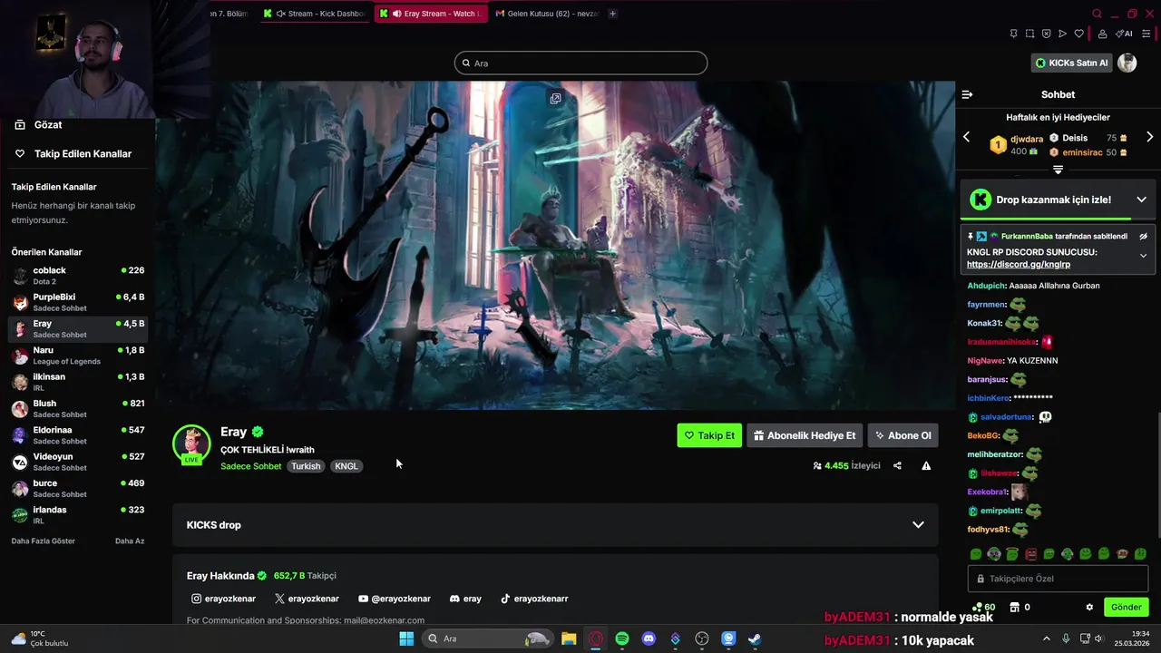Show next weekly top gifters
Screen dimensions: 1161x653
coord(1149,137)
